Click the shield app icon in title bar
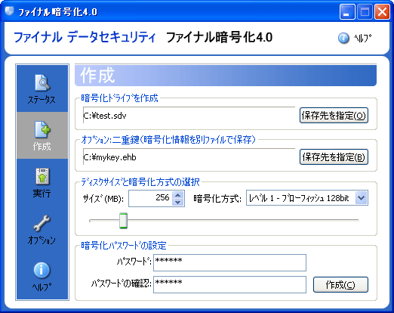394x313 pixels. click(x=9, y=11)
